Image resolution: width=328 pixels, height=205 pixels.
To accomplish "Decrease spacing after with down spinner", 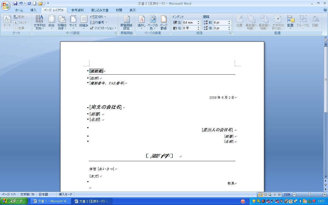I will pos(229,29).
